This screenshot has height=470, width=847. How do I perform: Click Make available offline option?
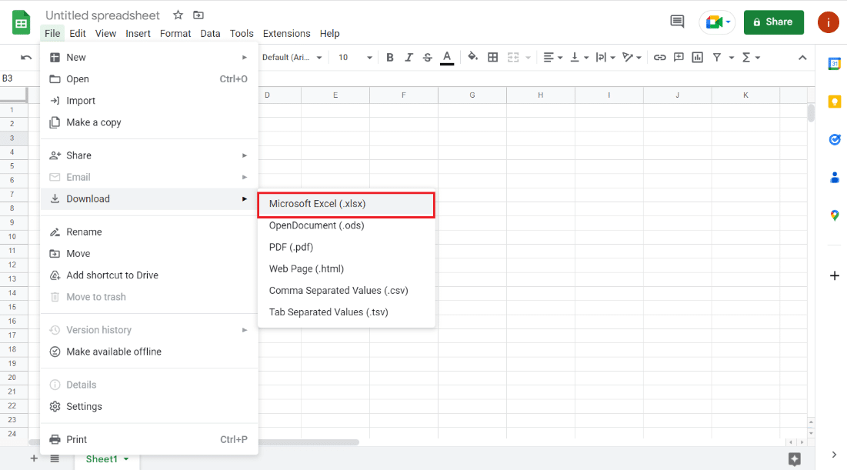pyautogui.click(x=149, y=352)
